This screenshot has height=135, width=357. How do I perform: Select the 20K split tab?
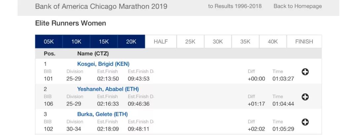click(131, 42)
